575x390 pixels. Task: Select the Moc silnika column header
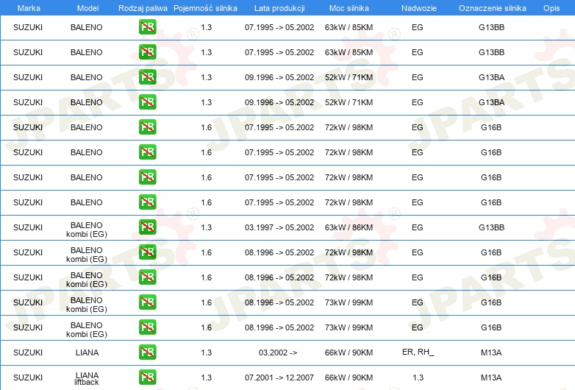point(349,8)
